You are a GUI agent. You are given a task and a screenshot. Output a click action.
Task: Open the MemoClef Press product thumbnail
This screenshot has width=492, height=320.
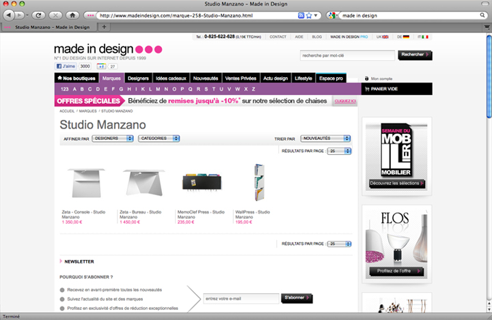[x=202, y=181]
